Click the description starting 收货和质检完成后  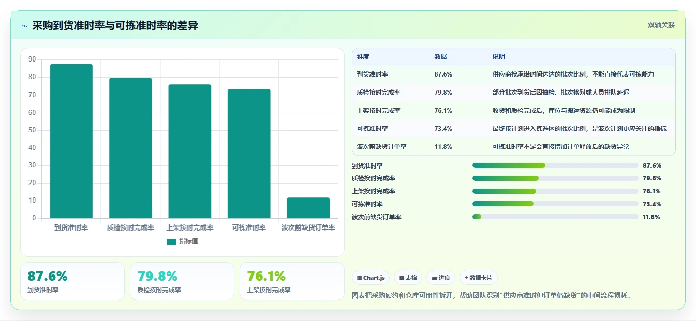[564, 111]
